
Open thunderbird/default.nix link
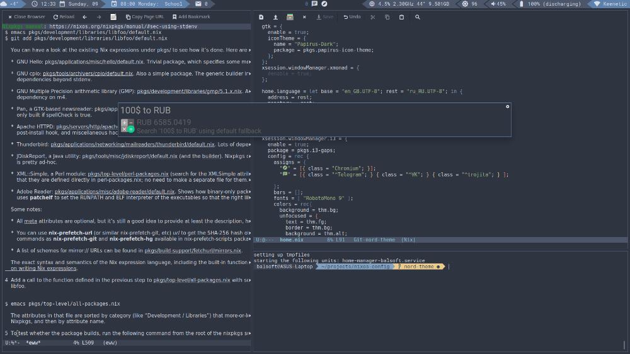tap(132, 145)
